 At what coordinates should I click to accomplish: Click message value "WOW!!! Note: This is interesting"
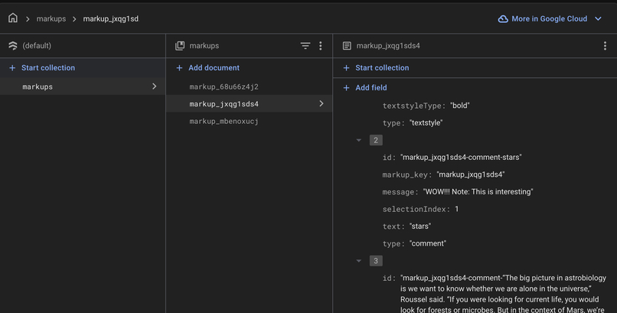pos(478,192)
